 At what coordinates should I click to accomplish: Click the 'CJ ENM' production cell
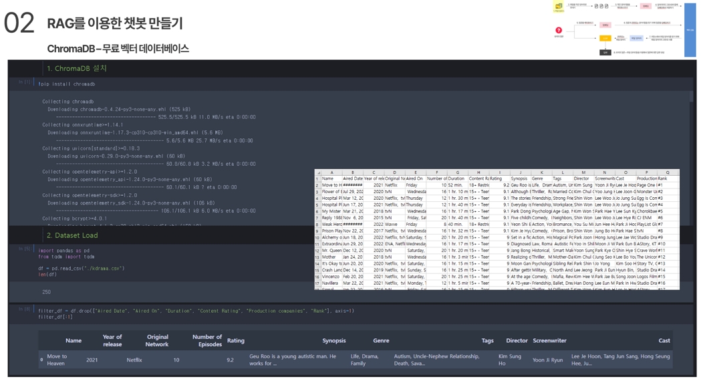tap(646, 218)
